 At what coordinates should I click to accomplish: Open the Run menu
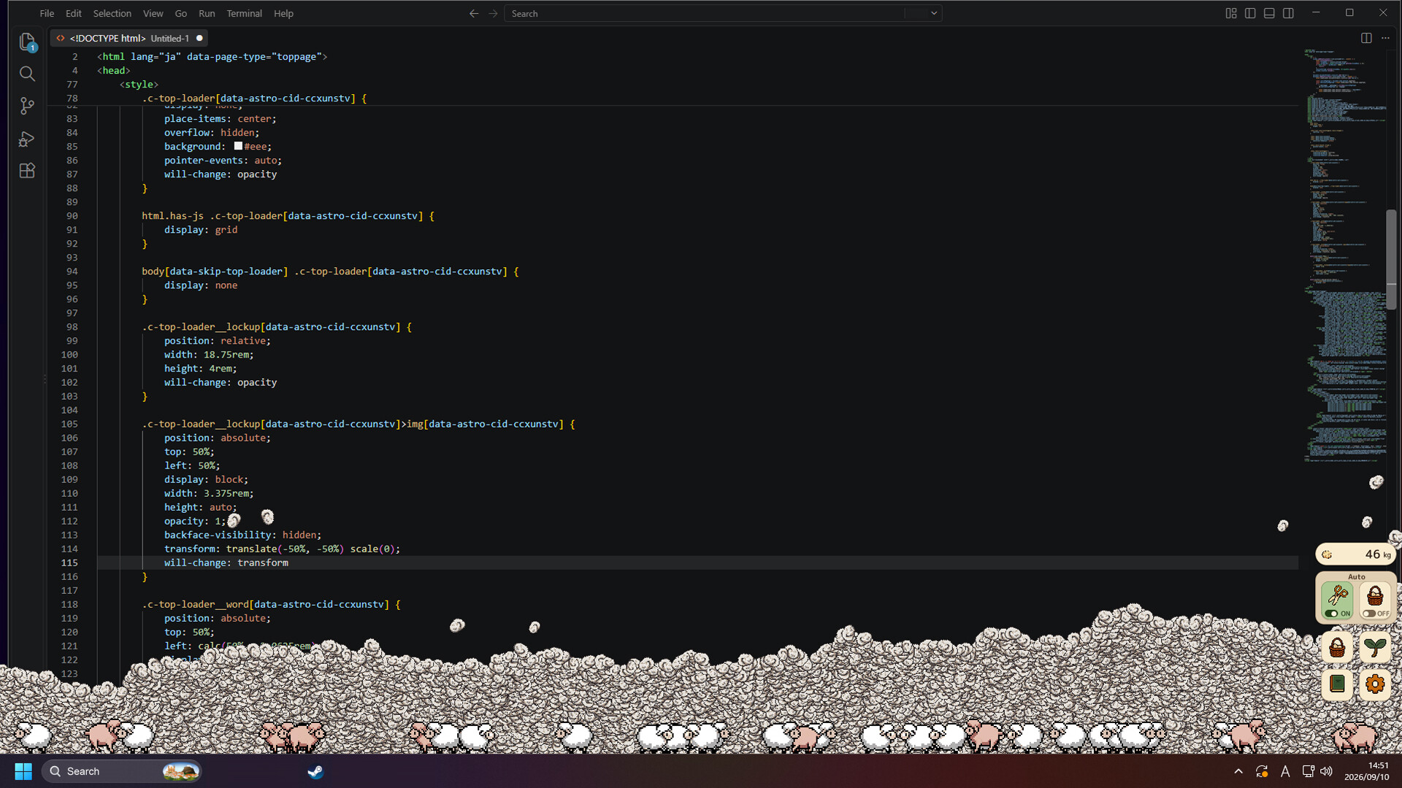[x=207, y=13]
